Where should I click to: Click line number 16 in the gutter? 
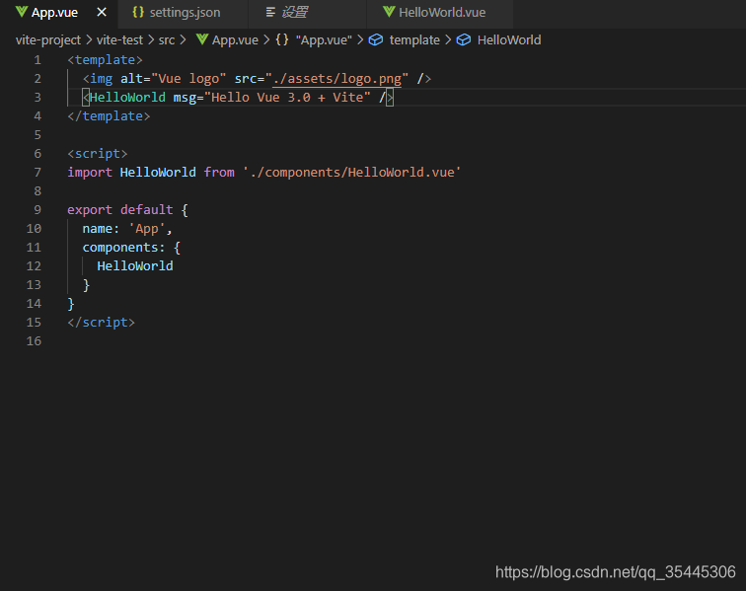(x=34, y=341)
